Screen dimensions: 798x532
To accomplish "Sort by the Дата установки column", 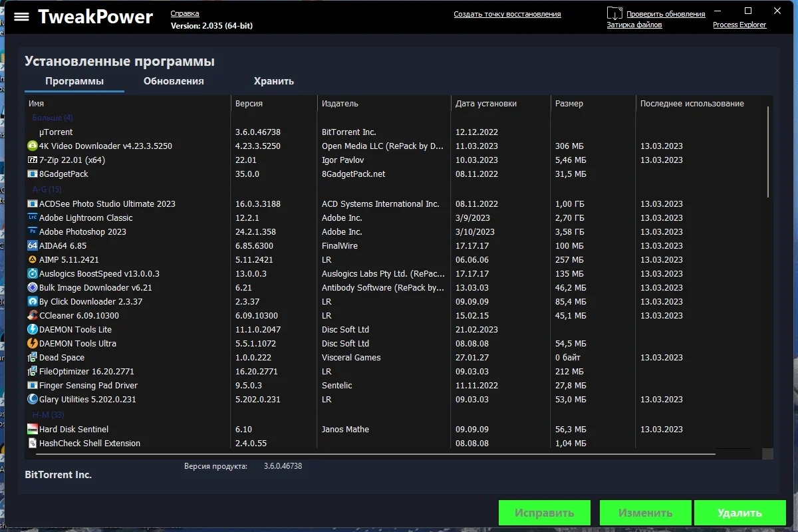I will click(501, 104).
